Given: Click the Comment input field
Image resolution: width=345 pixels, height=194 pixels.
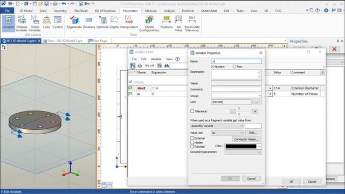Looking at the screenshot, I should coord(236,89).
